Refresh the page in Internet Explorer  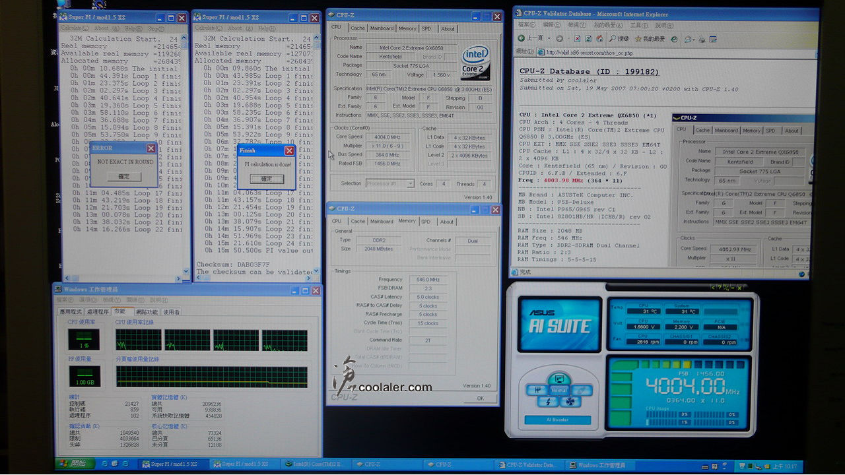point(590,39)
